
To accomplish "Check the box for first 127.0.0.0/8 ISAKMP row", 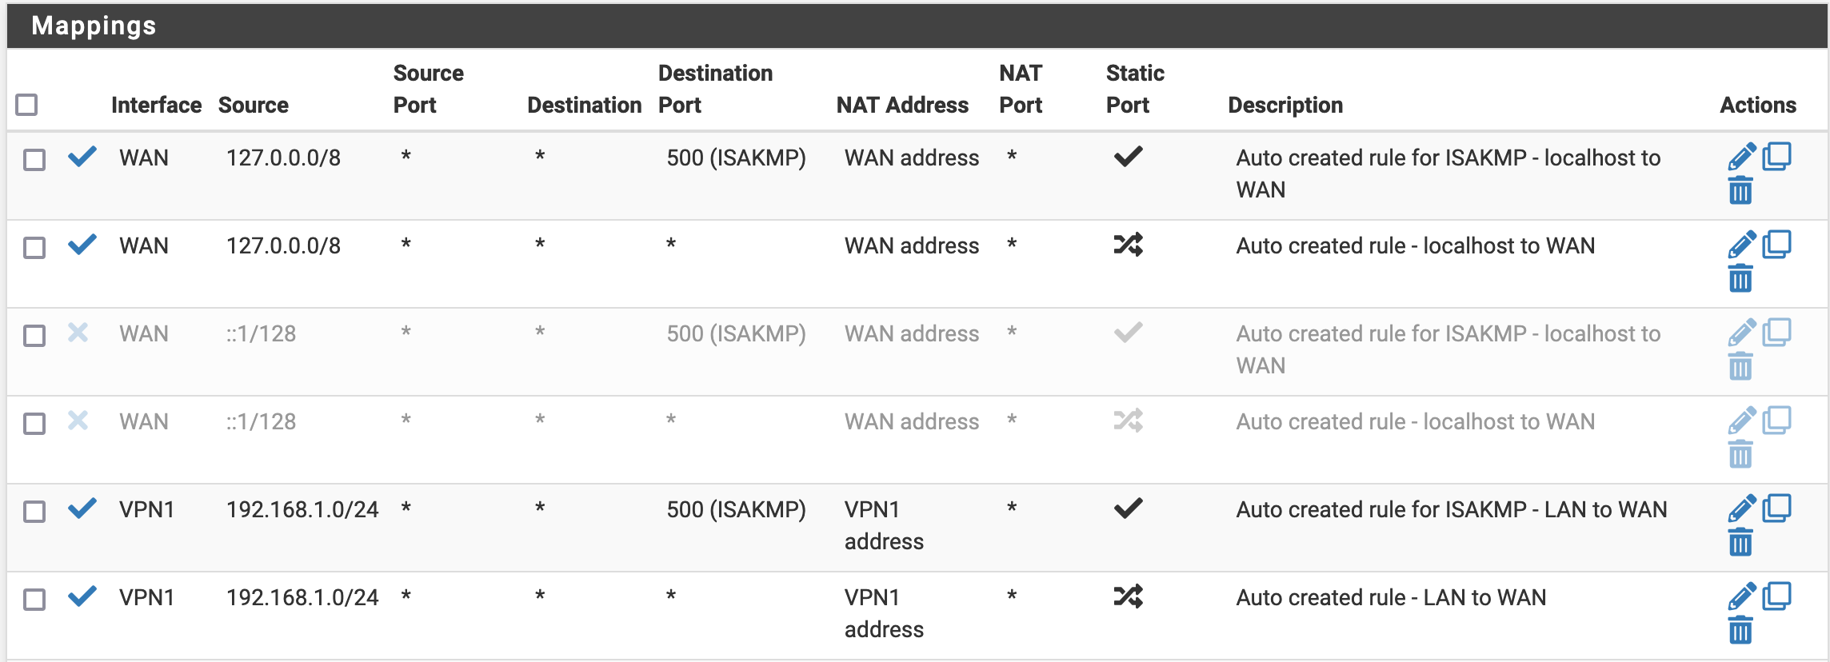I will point(34,160).
